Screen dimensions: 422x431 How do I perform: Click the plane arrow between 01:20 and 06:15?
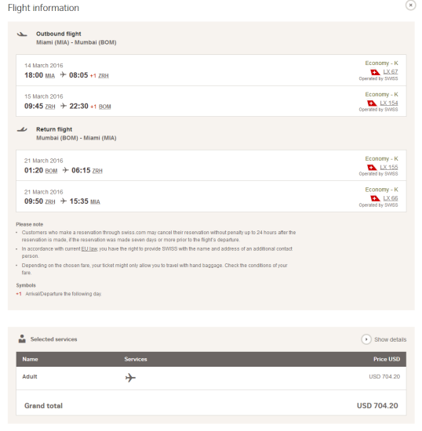pyautogui.click(x=65, y=170)
